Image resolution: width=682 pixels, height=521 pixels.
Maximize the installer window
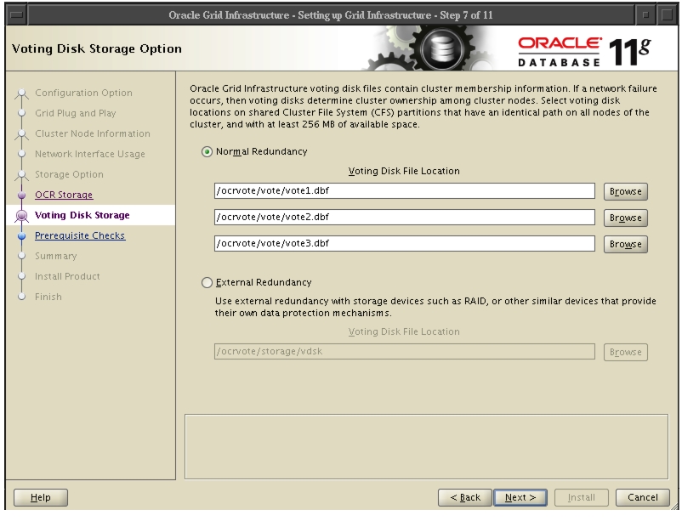click(668, 14)
